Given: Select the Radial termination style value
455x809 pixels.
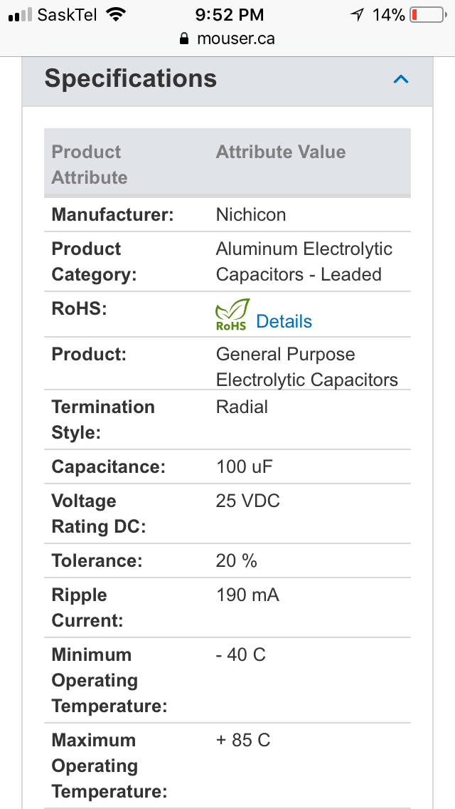Looking at the screenshot, I should coord(242,407).
